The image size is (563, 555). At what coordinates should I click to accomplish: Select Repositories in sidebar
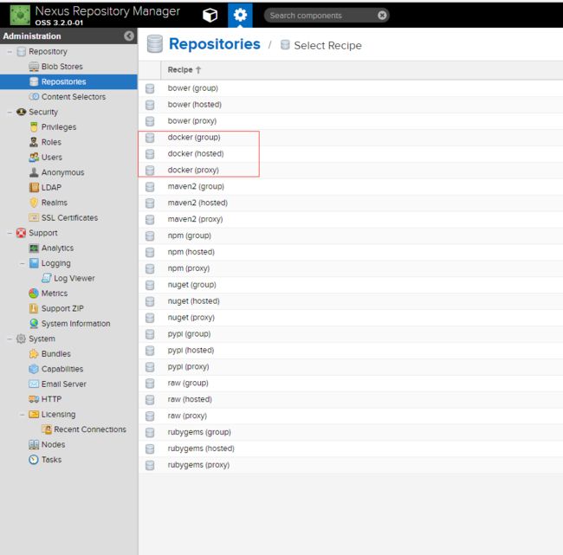68,81
